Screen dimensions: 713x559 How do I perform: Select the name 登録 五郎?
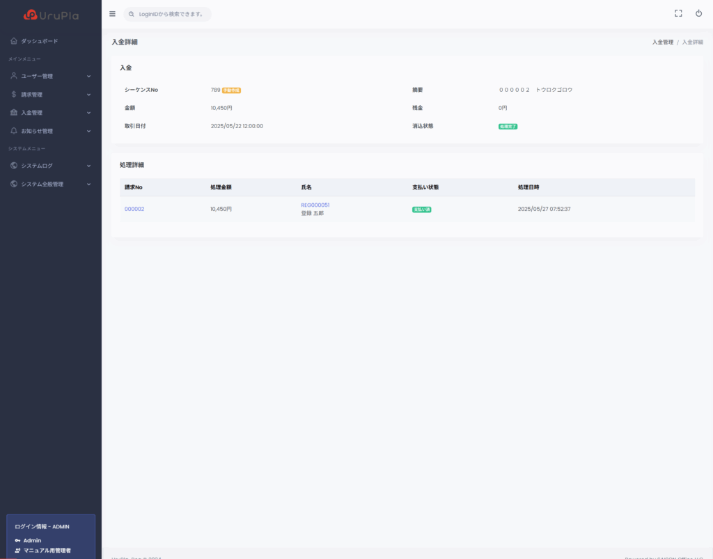click(313, 213)
